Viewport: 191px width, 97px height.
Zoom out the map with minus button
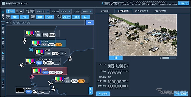90,93
